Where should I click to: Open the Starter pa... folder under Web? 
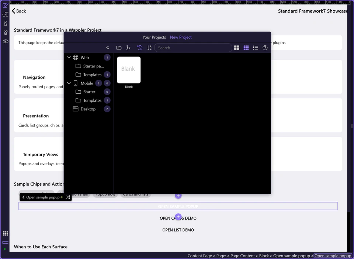click(90, 66)
